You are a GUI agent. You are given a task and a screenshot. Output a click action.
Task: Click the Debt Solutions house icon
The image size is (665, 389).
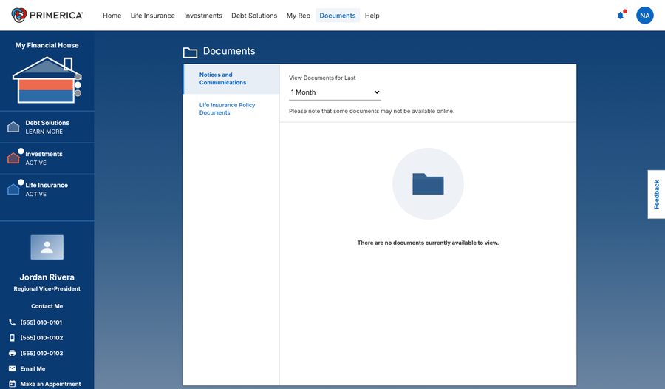(13, 126)
